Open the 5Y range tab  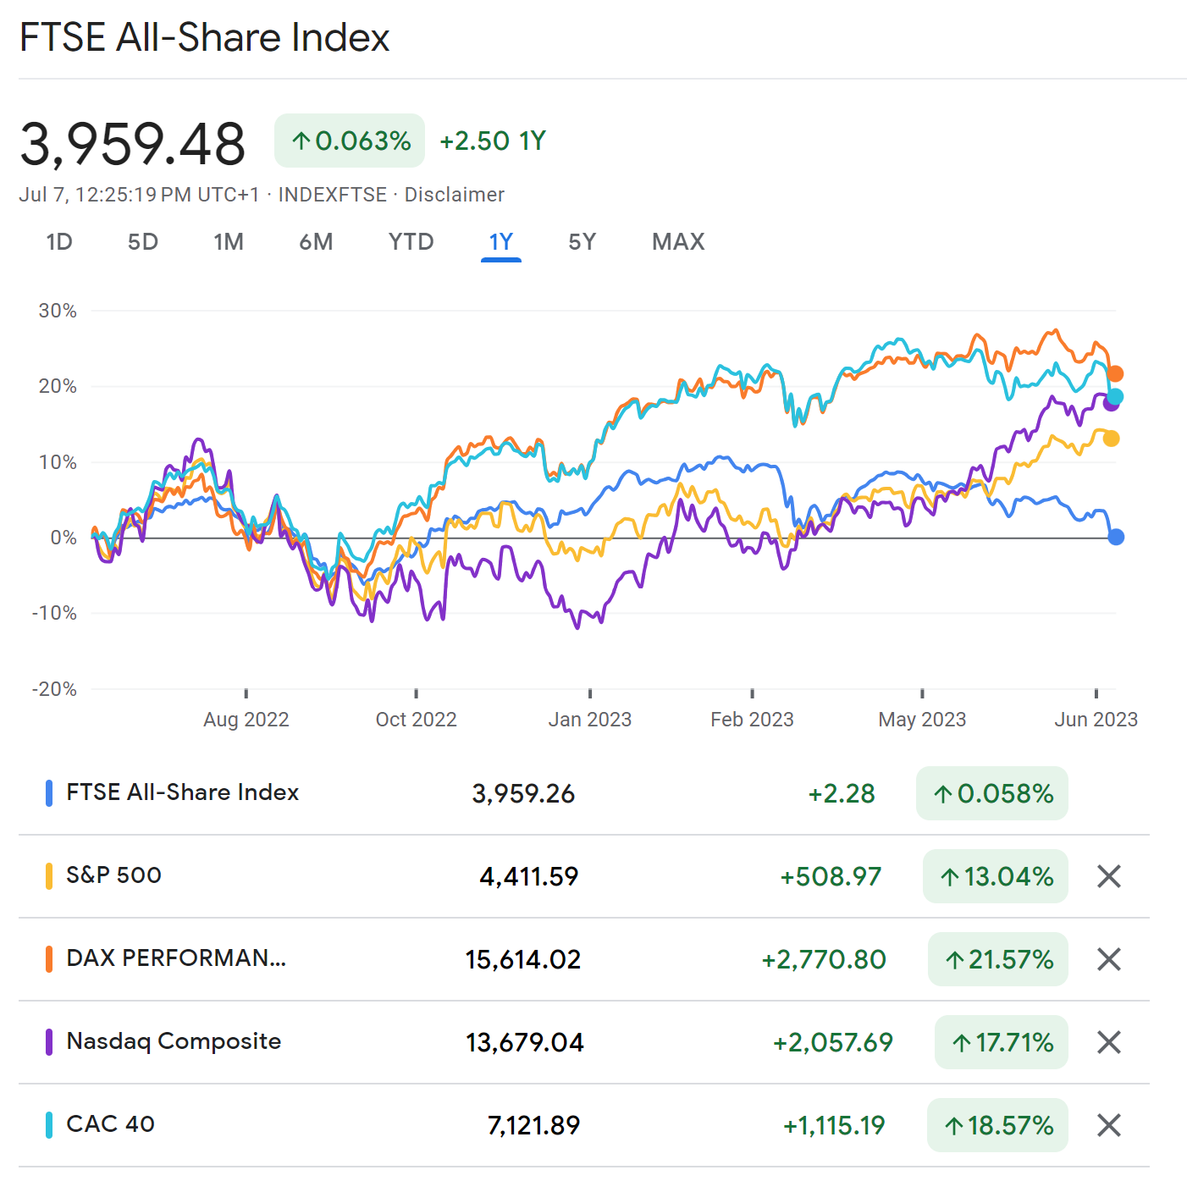(x=582, y=242)
